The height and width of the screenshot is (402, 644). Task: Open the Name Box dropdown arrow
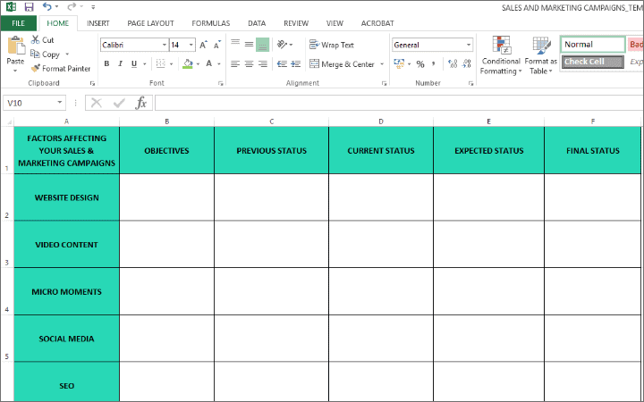click(60, 103)
